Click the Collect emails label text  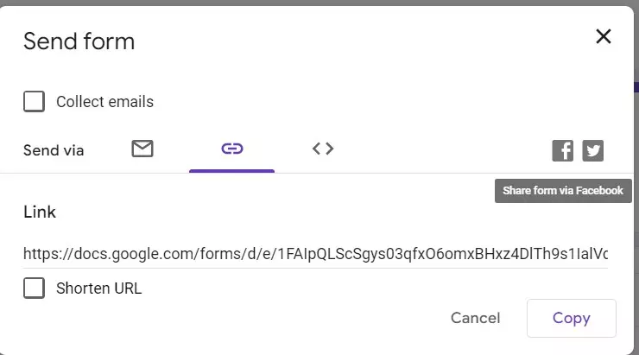(104, 101)
